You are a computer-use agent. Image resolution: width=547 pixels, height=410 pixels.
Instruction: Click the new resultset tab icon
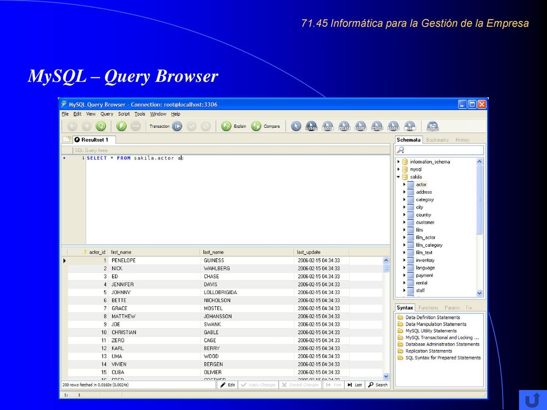coord(67,139)
